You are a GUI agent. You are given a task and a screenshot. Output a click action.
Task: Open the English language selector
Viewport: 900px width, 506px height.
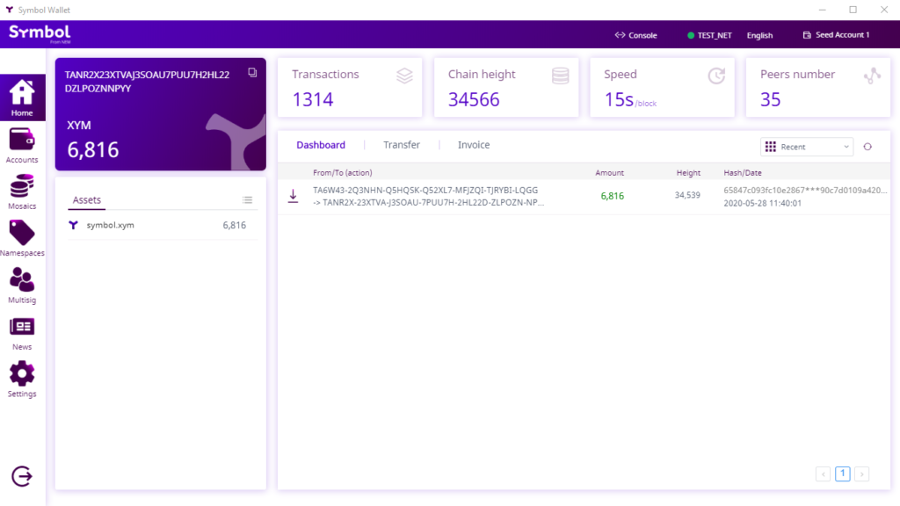759,35
